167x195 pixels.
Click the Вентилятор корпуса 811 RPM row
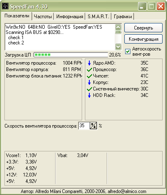click(x=43, y=69)
